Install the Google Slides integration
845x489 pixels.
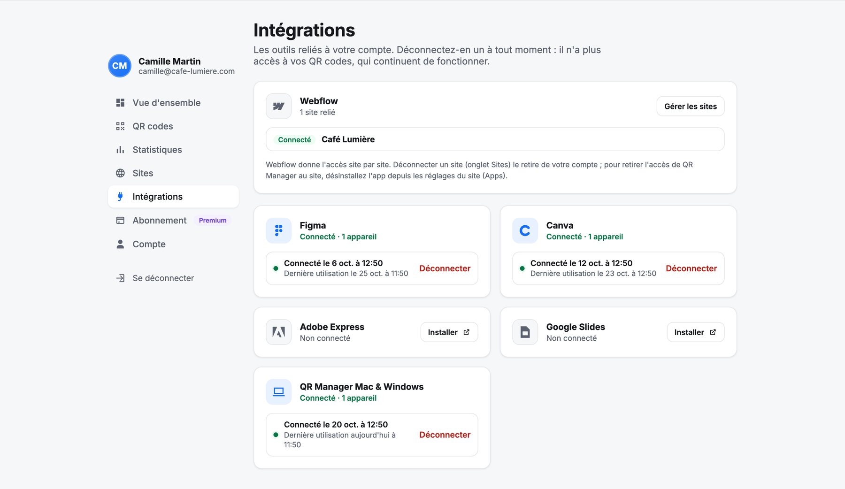point(695,332)
